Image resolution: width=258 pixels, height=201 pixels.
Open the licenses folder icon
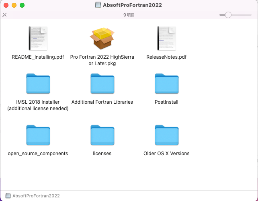(102, 135)
